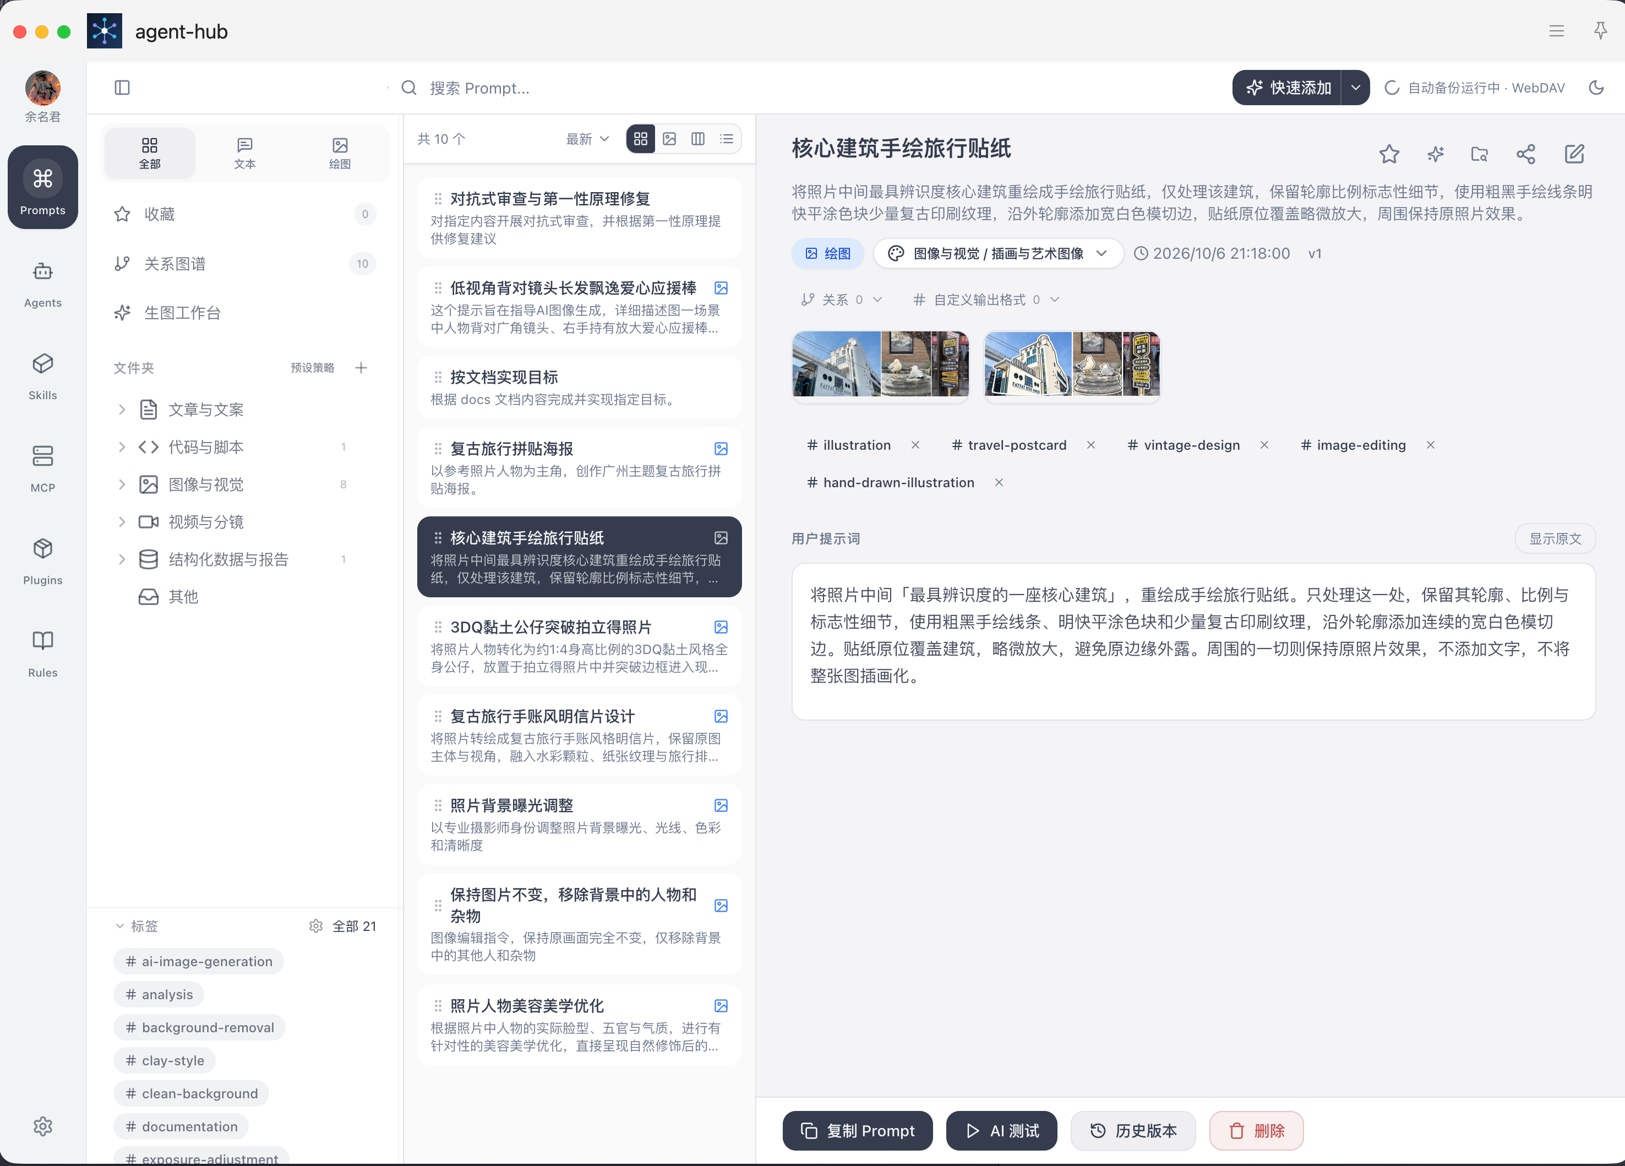Open the hamburger menu in the title bar
Screen dimensions: 1625x1166
tap(1556, 31)
